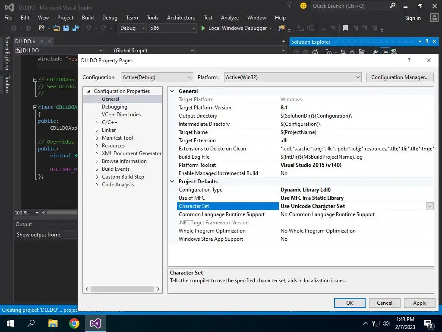Expand the Build Events node

[x=97, y=169]
